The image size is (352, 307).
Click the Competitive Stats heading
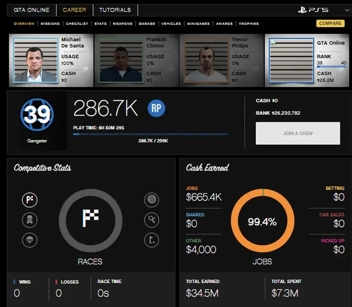(x=43, y=168)
